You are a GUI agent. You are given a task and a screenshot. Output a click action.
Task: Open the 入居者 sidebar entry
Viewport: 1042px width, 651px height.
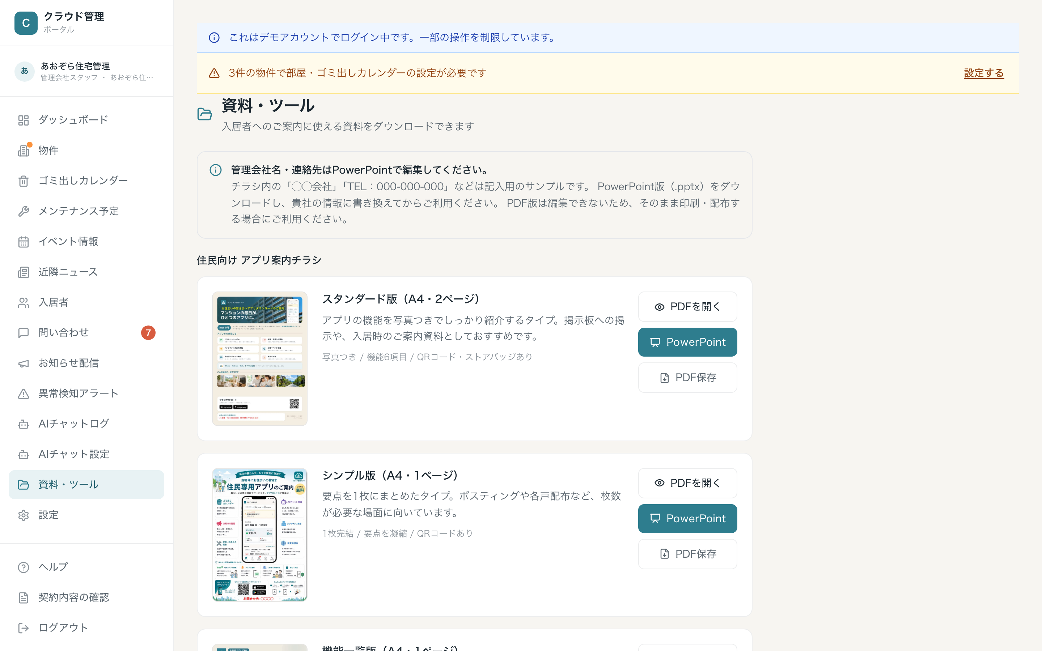click(86, 303)
